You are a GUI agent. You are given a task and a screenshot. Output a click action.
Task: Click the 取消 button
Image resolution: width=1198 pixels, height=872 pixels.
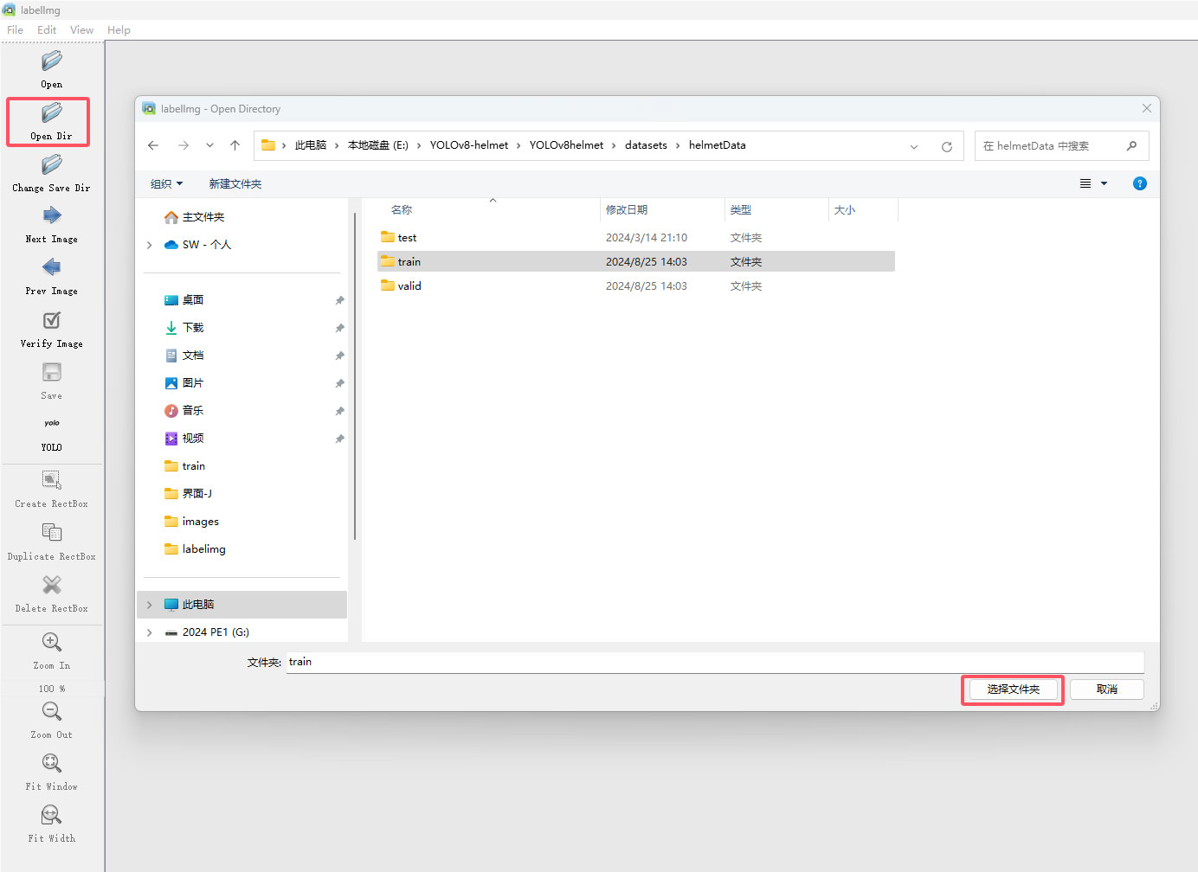[1106, 689]
